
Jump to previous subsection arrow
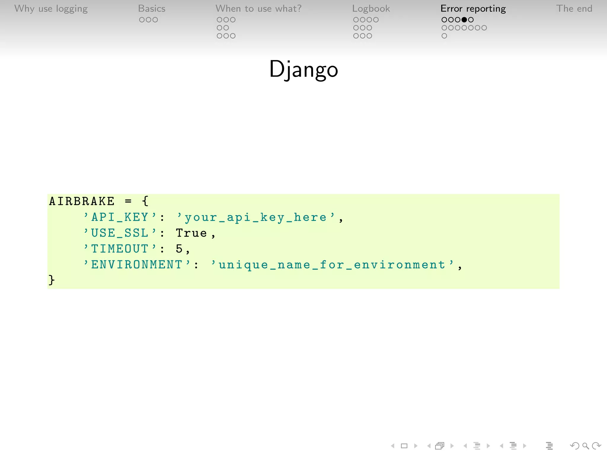tap(465, 446)
